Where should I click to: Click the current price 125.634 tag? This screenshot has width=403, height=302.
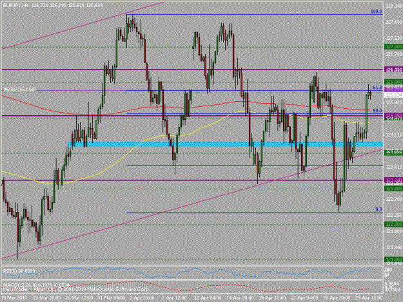click(393, 95)
